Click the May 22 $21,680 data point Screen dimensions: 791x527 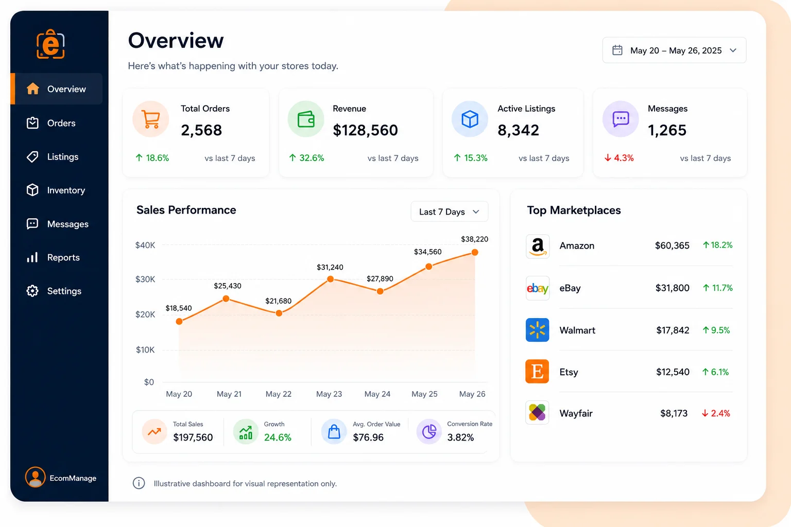click(279, 313)
